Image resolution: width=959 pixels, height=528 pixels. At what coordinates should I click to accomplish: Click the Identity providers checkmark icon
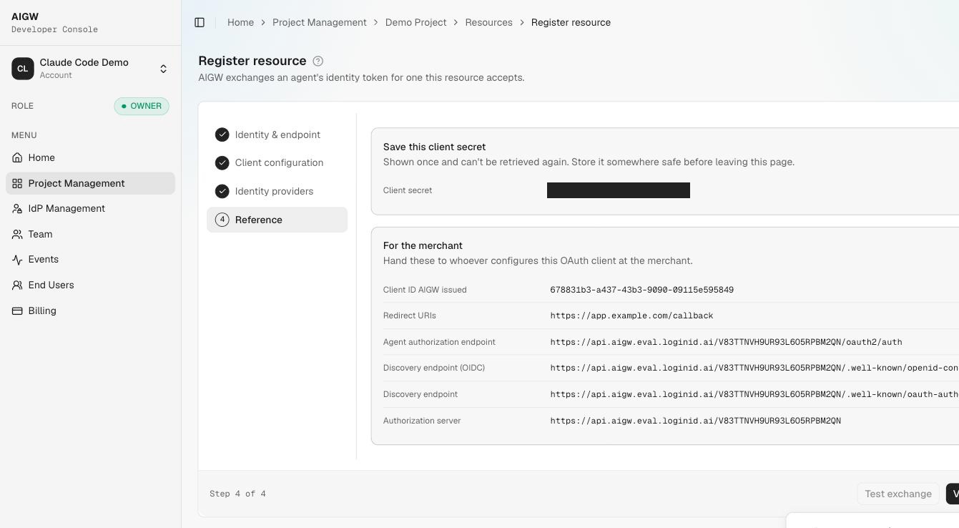pos(222,191)
